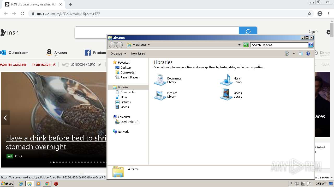Click the Search Libraries magnifier icon
The height and width of the screenshot is (187, 334).
click(311, 45)
